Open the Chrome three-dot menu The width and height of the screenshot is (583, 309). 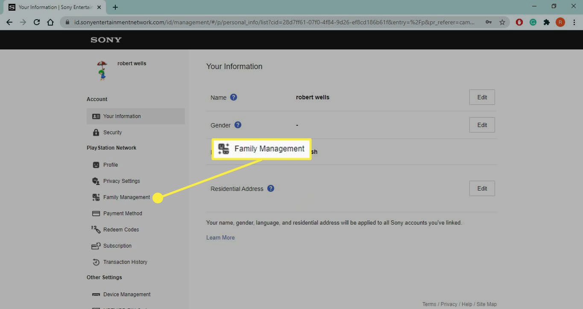point(574,22)
